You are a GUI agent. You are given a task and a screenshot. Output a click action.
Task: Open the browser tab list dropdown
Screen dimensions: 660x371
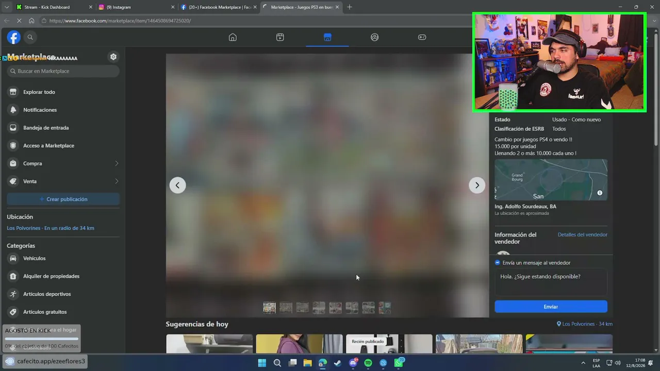[6, 7]
